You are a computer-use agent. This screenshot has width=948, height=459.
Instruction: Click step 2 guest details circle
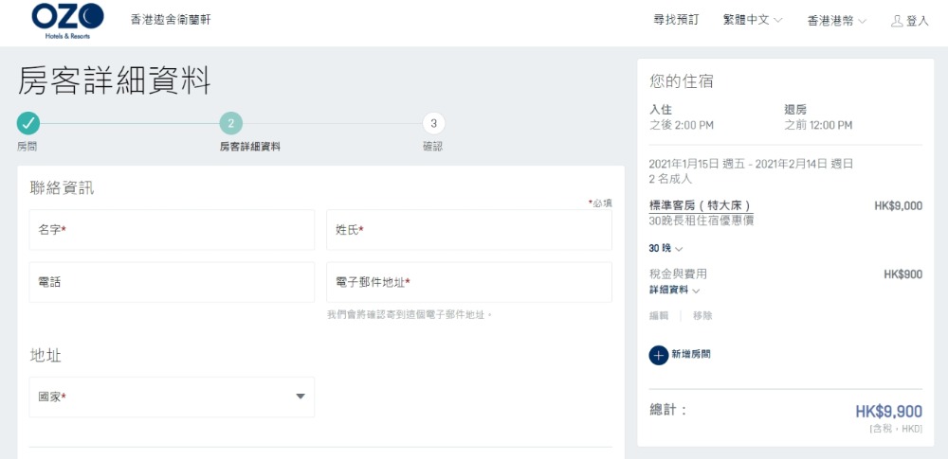click(231, 123)
